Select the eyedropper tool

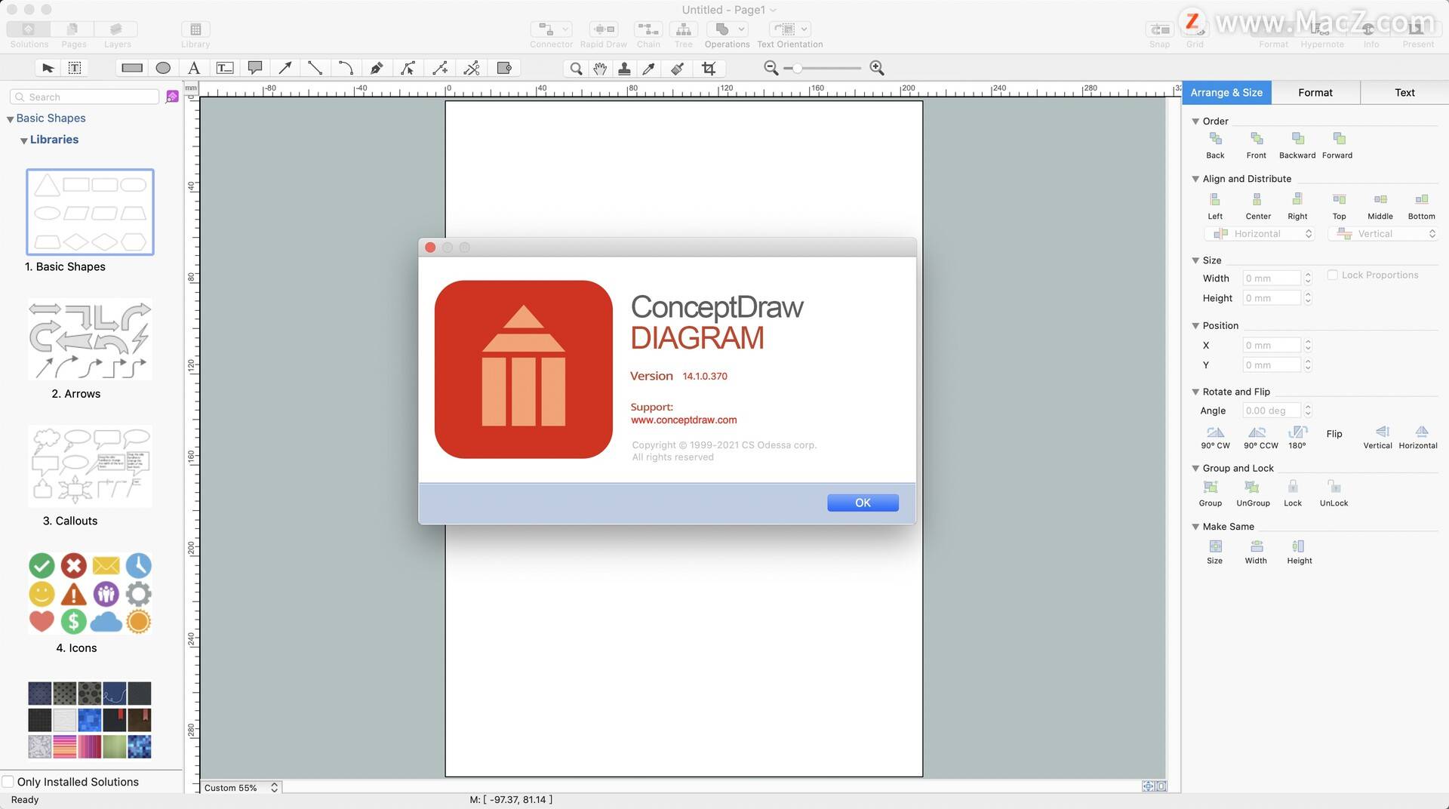(648, 69)
